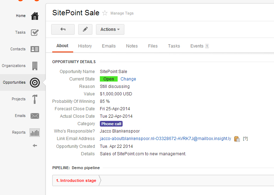This screenshot has height=195, width=274.
Task: Click the Opportunities target icon
Action: (x=34, y=83)
